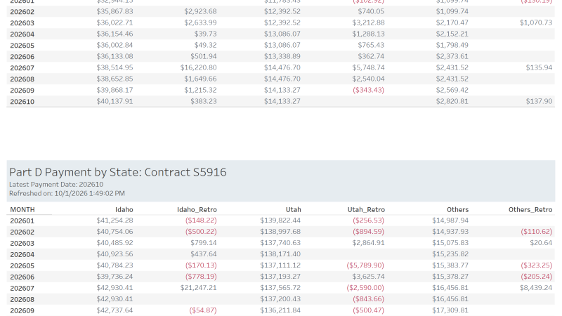
Task: Select the $16,220.80 cell in upper table
Action: click(198, 67)
